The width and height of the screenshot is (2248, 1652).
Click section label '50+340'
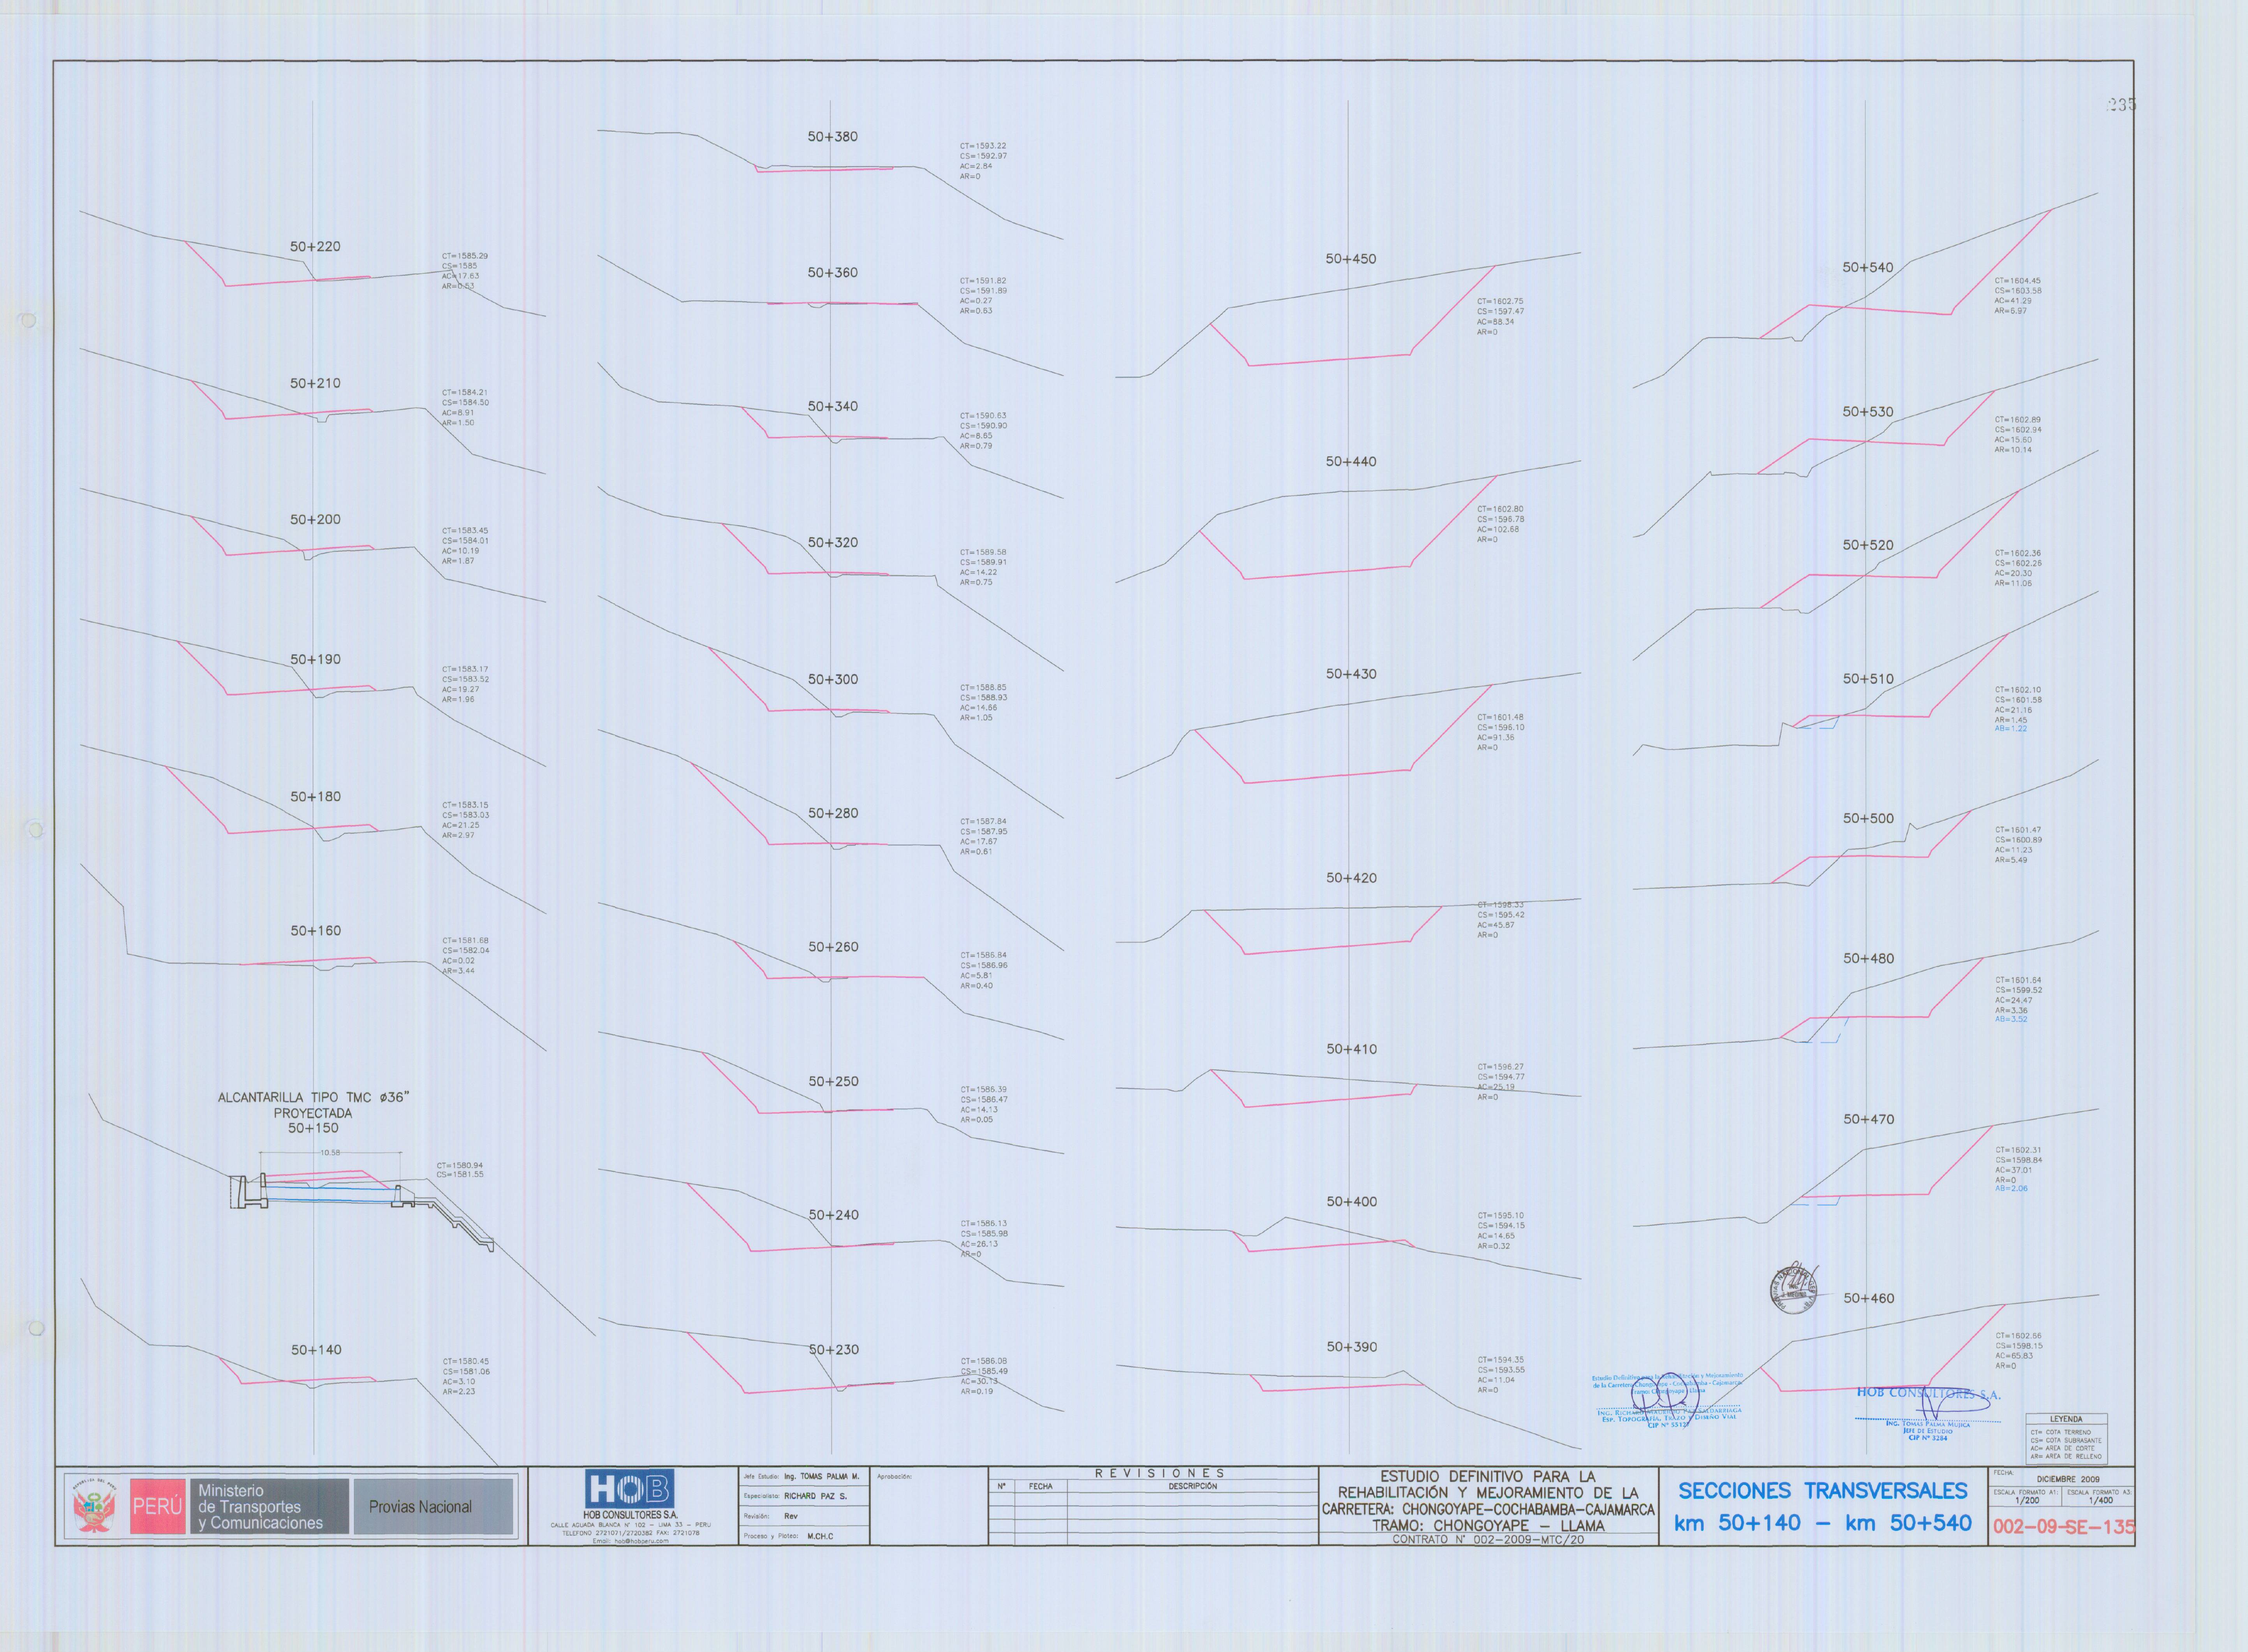(x=832, y=406)
